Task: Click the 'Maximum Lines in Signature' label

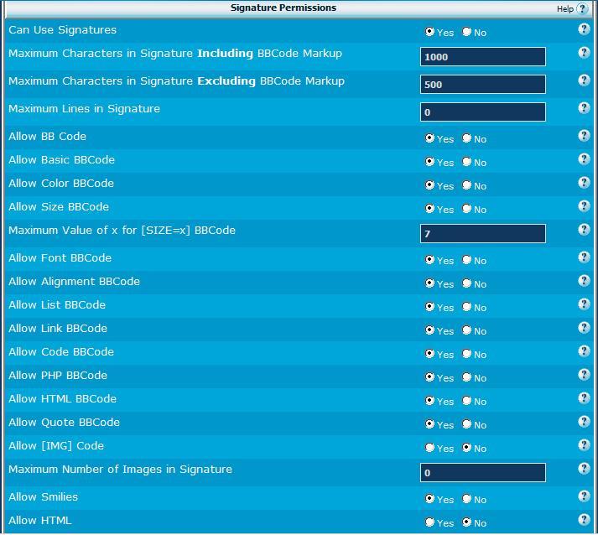Action: click(84, 109)
